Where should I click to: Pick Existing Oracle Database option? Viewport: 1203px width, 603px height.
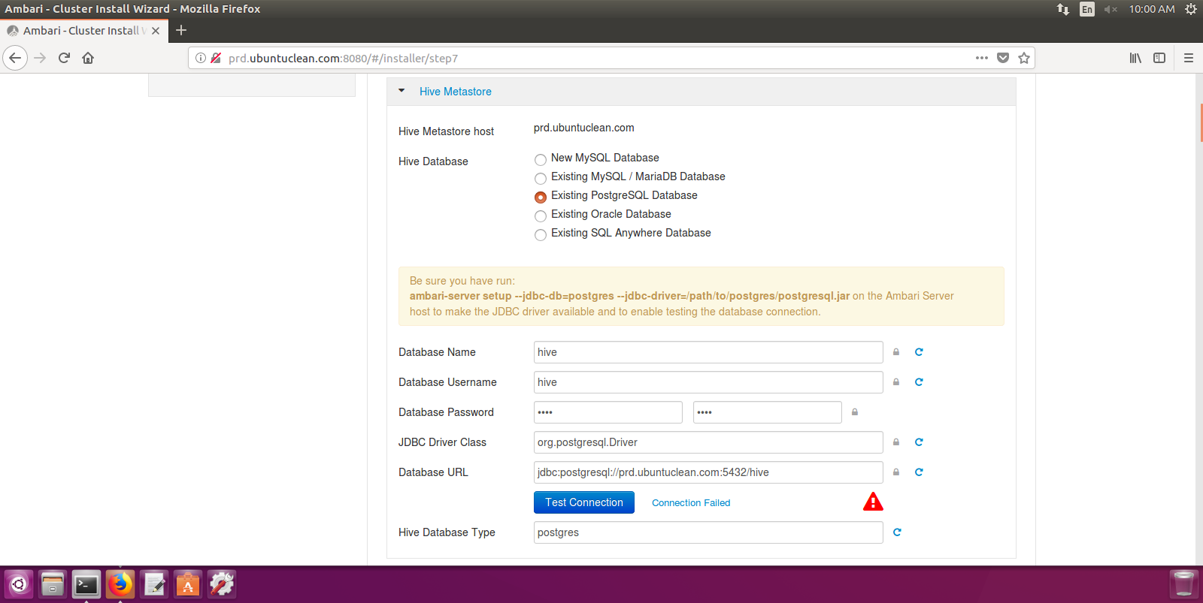coord(540,216)
